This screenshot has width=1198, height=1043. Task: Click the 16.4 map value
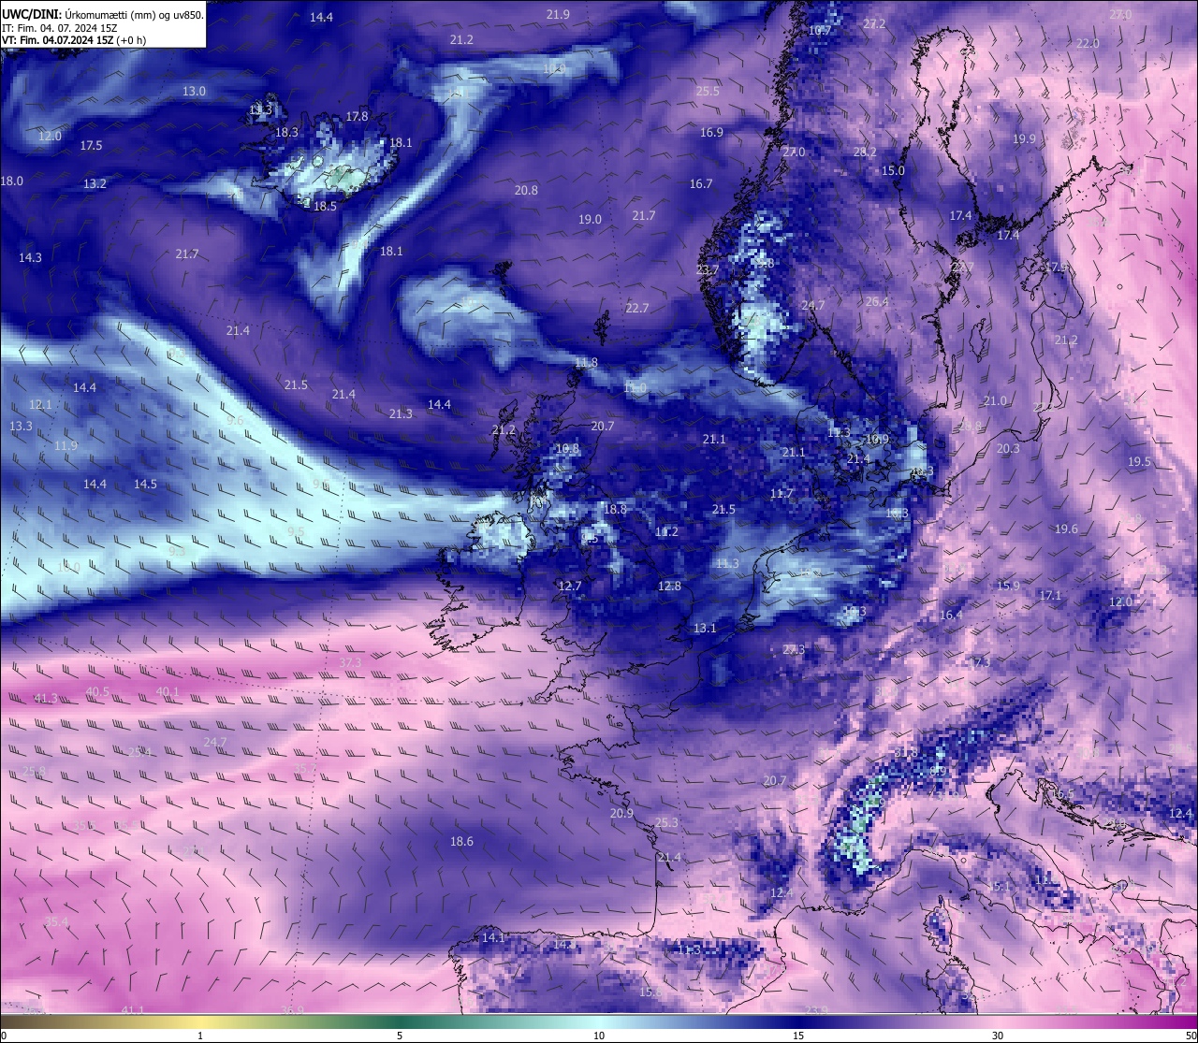951,615
